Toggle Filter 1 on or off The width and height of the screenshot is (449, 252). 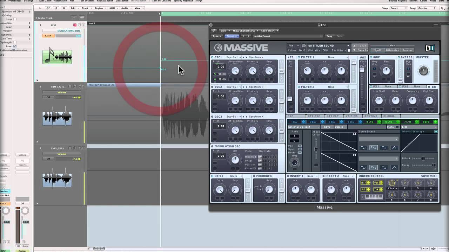(299, 57)
